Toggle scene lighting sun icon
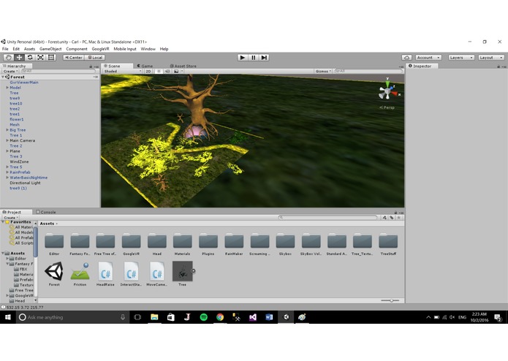Screen dimensions: 508x361 [159, 71]
